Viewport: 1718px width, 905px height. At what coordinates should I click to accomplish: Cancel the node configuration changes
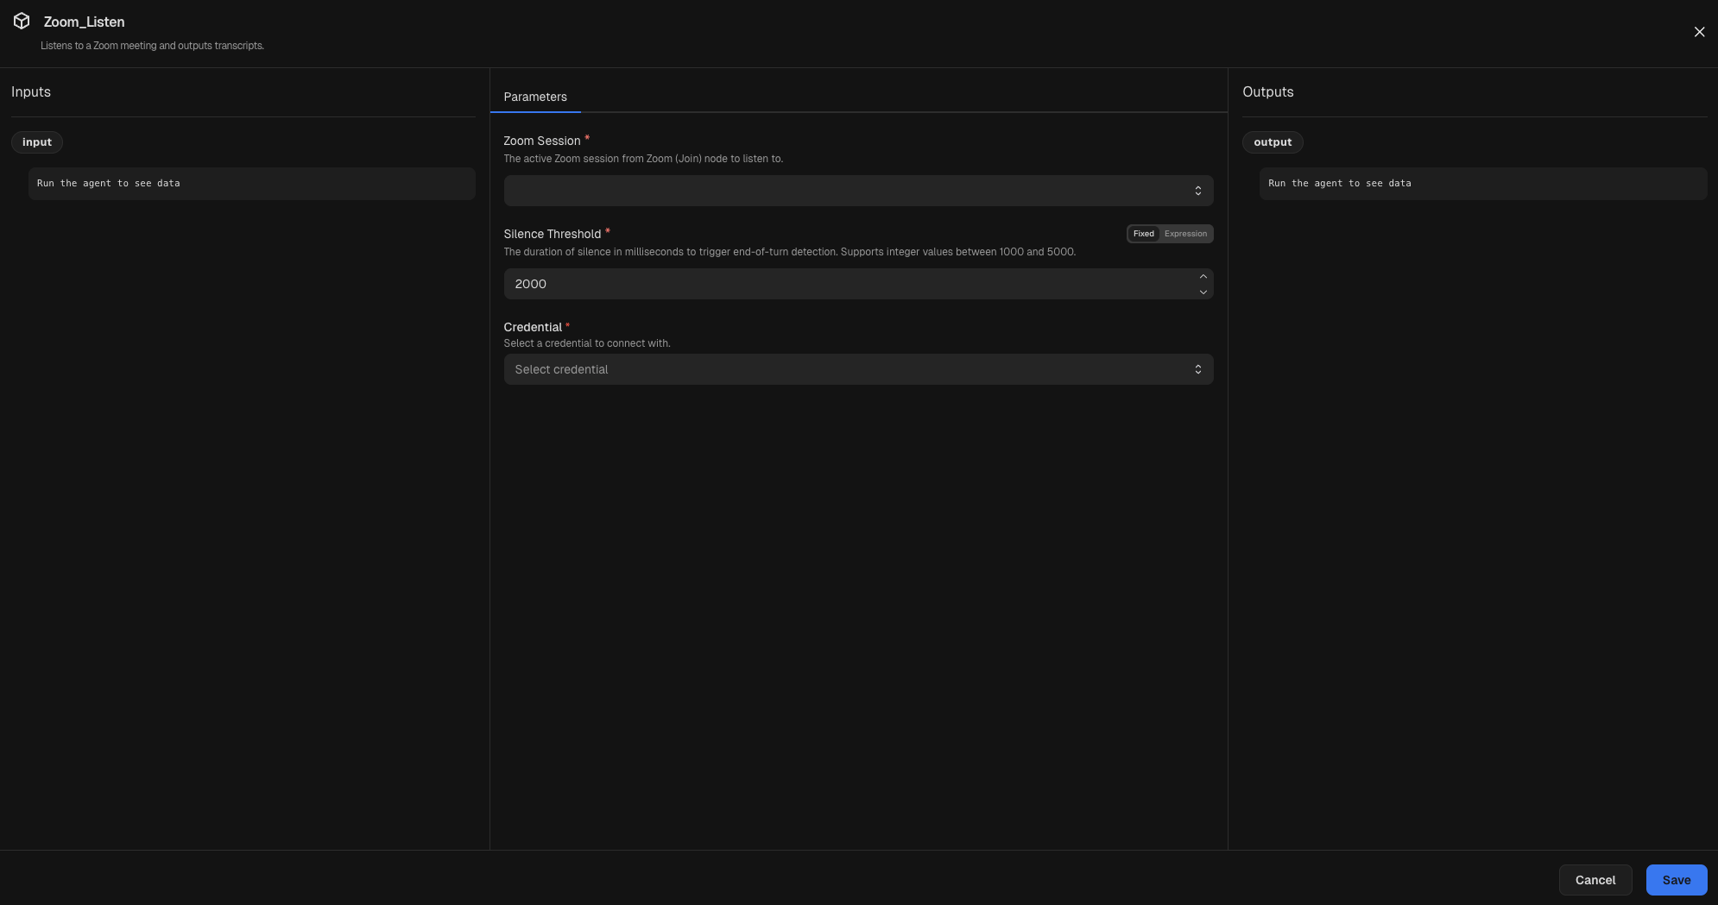1595,879
